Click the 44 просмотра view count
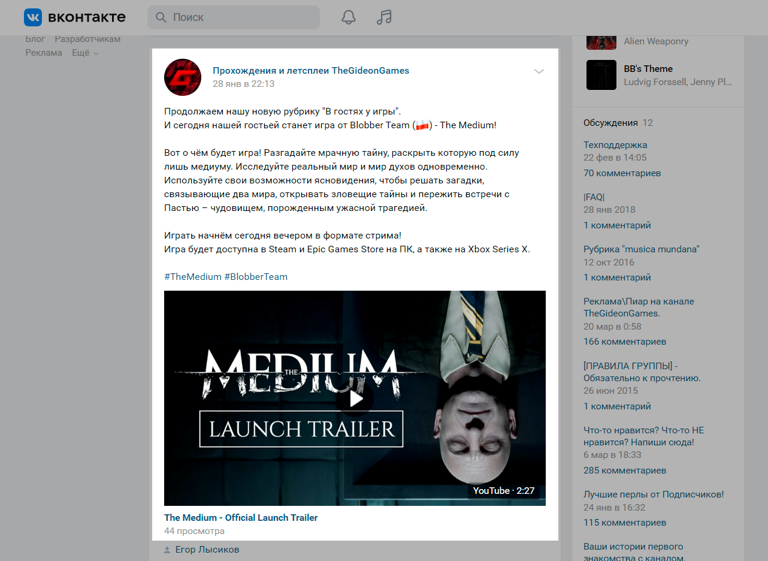Screen dimensions: 768x561 (194, 531)
